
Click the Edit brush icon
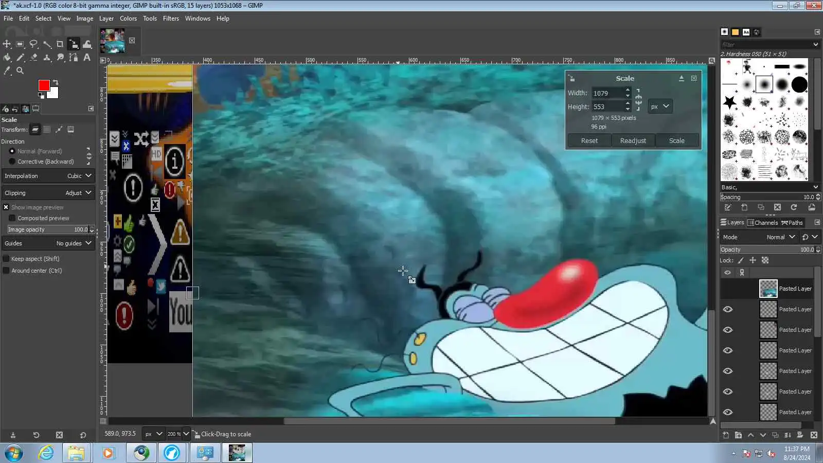[x=728, y=207]
